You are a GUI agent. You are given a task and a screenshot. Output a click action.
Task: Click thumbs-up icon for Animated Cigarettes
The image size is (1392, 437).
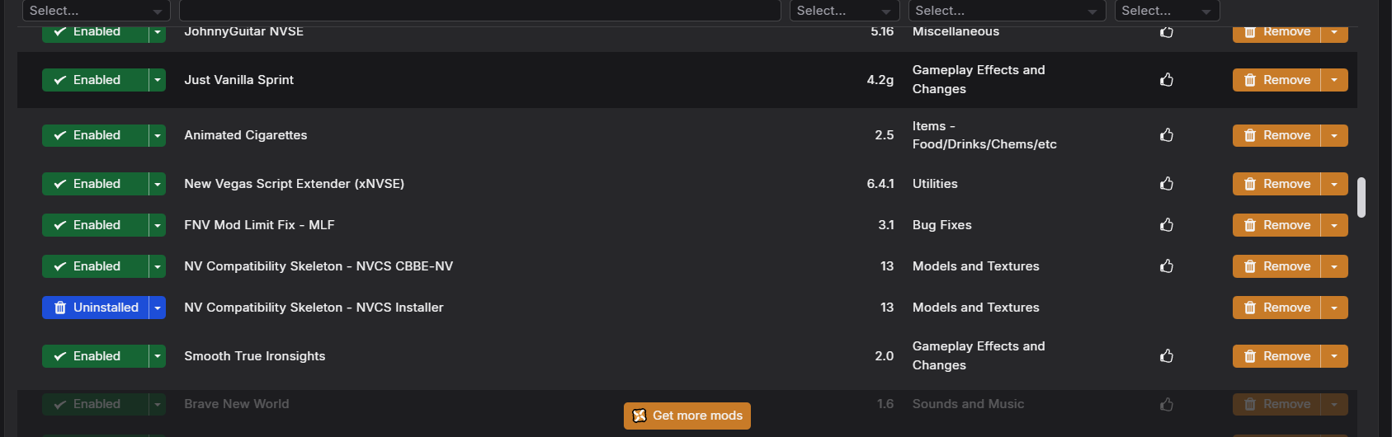(x=1167, y=135)
